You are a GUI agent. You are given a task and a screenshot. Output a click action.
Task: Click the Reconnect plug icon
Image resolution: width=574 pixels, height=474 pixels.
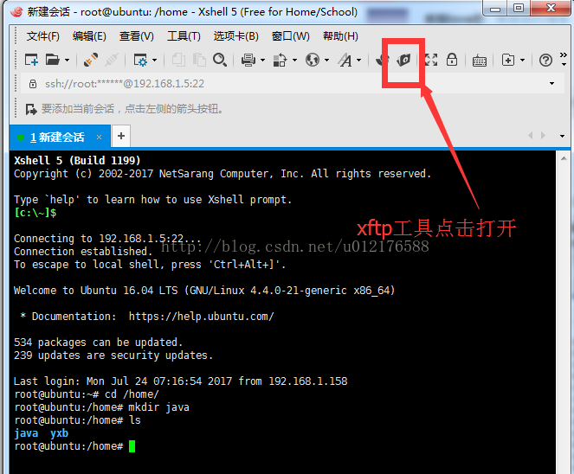(90, 60)
